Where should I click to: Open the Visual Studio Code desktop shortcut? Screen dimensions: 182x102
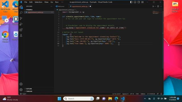5,7
